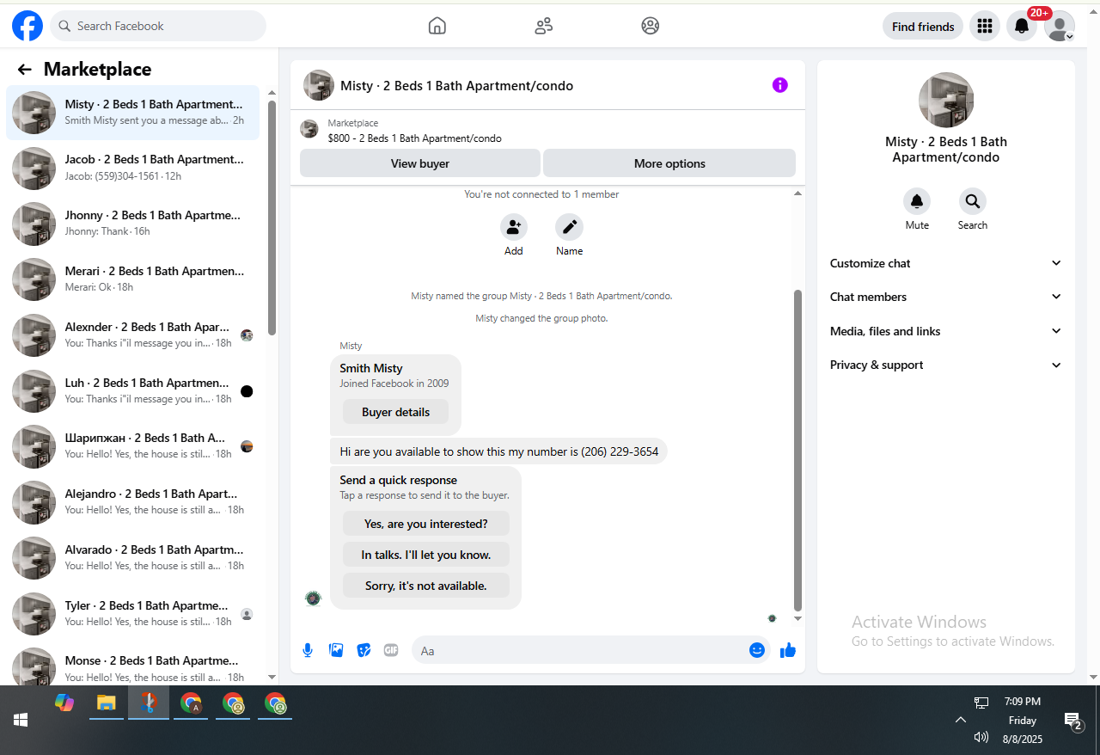The width and height of the screenshot is (1100, 755).
Task: Click the Buyer details button
Action: (395, 412)
